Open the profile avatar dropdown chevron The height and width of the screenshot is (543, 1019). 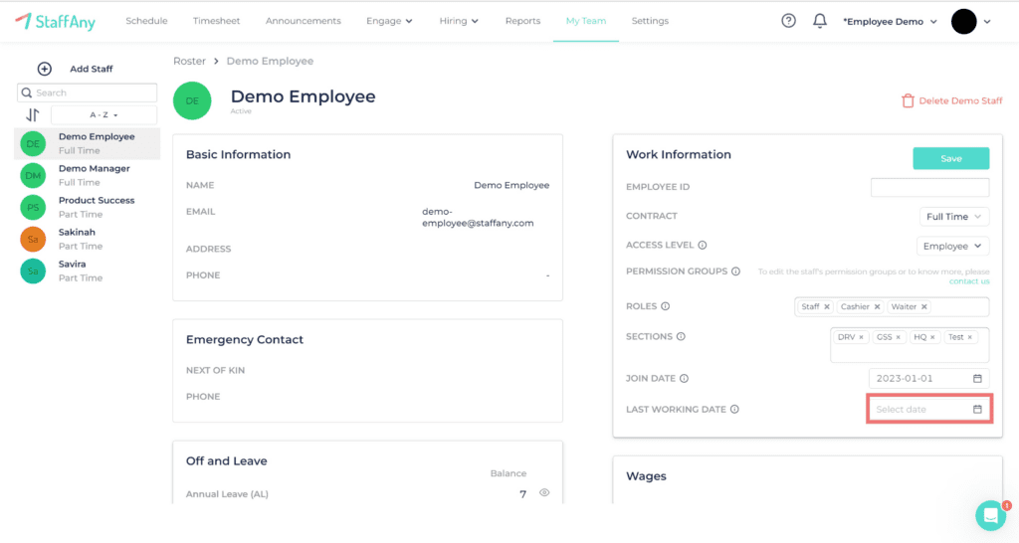point(987,22)
